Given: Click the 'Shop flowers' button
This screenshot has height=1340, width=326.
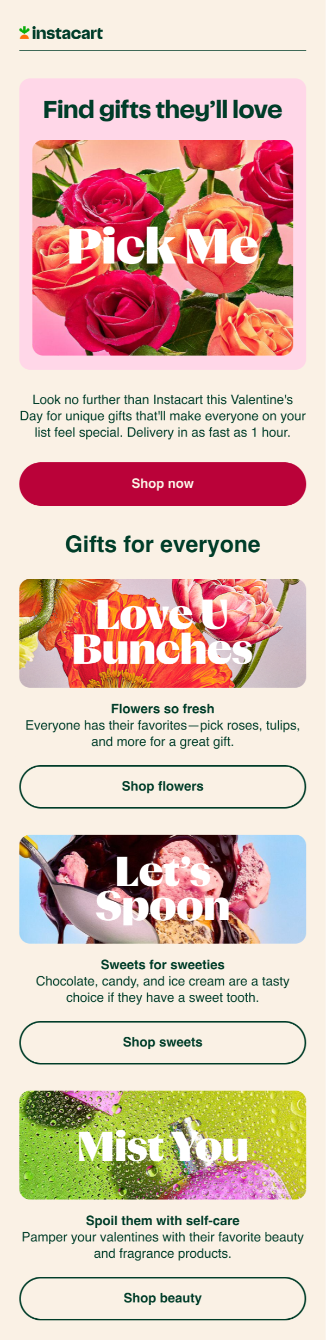Looking at the screenshot, I should (162, 786).
